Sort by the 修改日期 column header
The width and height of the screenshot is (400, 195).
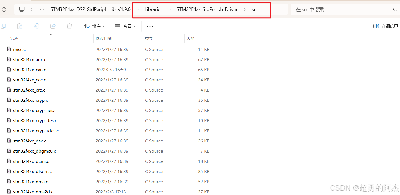[104, 39]
